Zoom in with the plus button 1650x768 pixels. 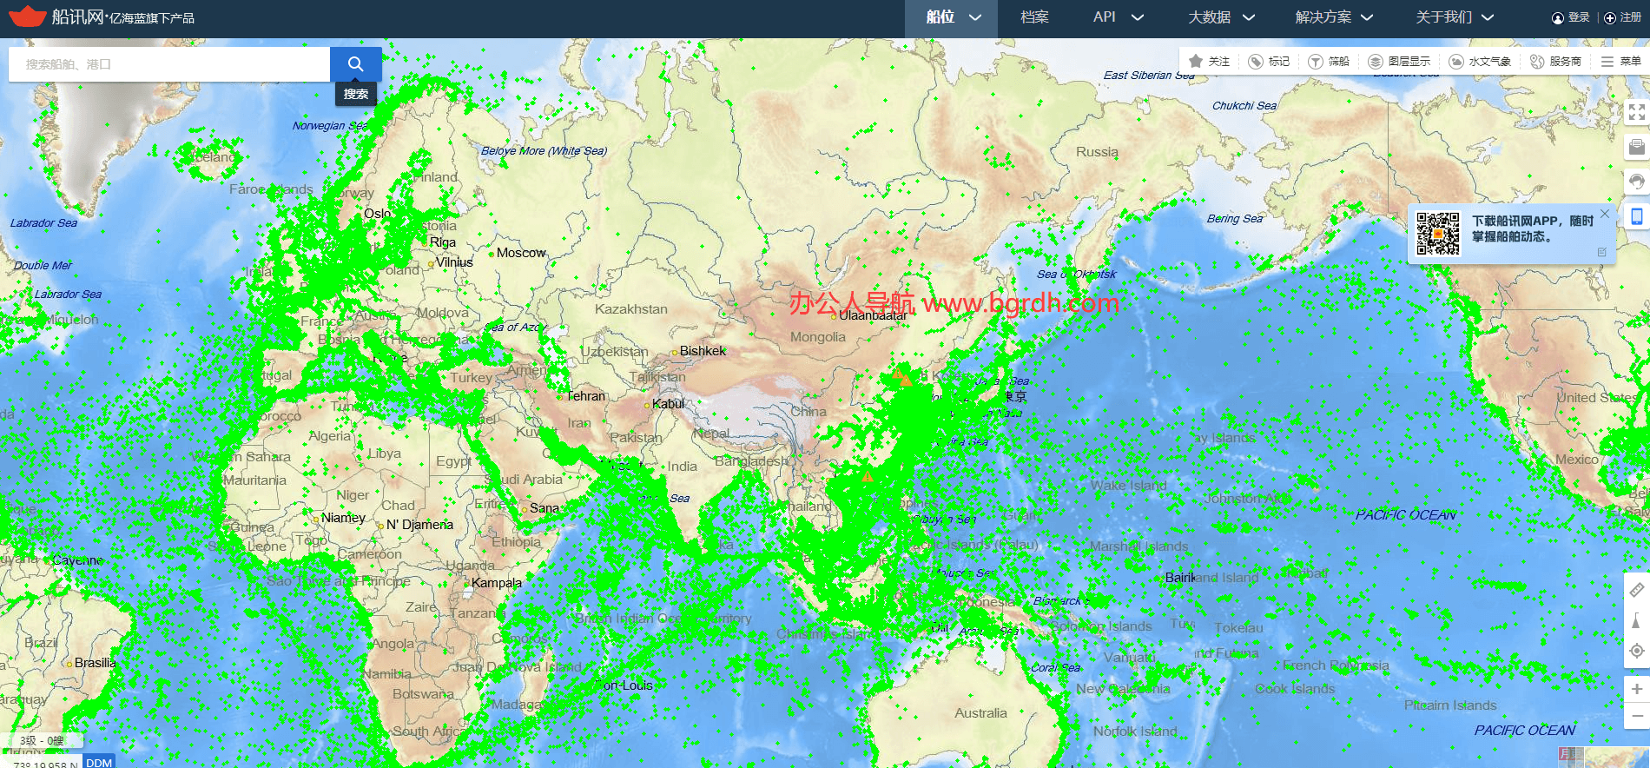(1636, 689)
